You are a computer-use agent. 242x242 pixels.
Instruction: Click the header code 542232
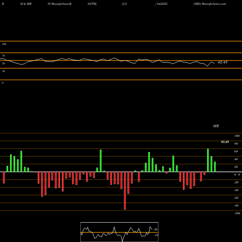tap(161, 4)
